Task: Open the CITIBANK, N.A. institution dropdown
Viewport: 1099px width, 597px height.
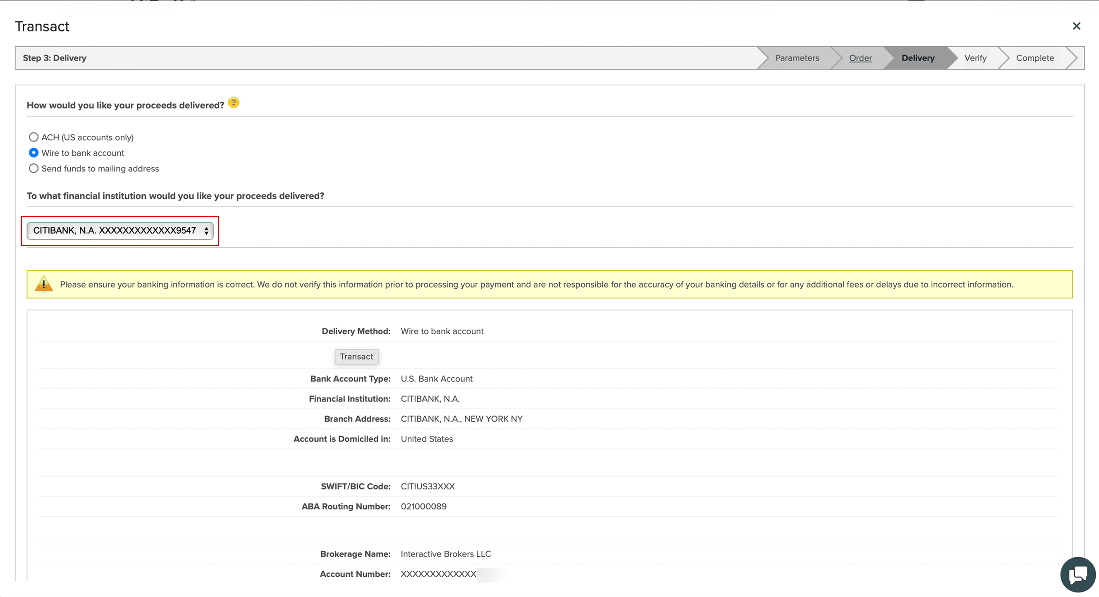Action: (x=115, y=230)
